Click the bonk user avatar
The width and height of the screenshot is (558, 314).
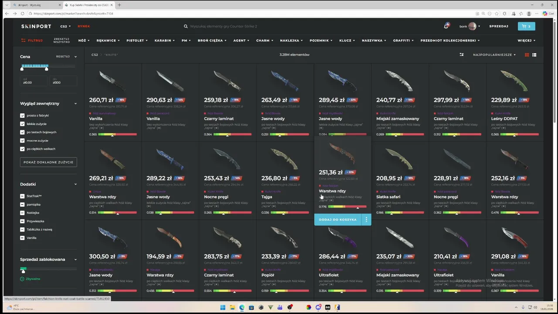pos(472,26)
